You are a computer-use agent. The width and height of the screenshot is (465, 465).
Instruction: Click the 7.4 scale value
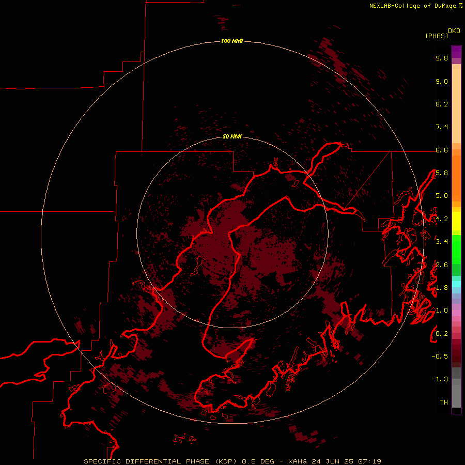442,127
